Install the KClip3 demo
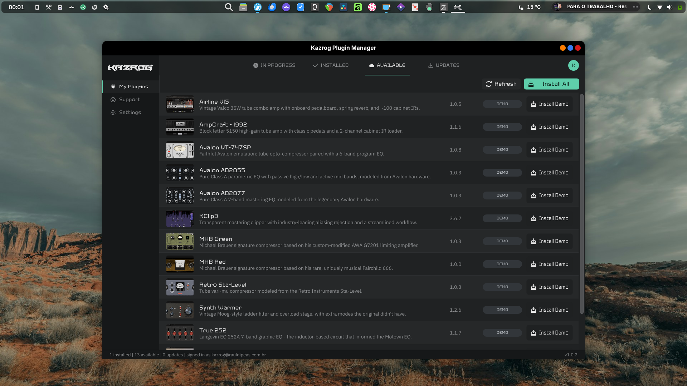Viewport: 687px width, 386px height. pos(549,218)
